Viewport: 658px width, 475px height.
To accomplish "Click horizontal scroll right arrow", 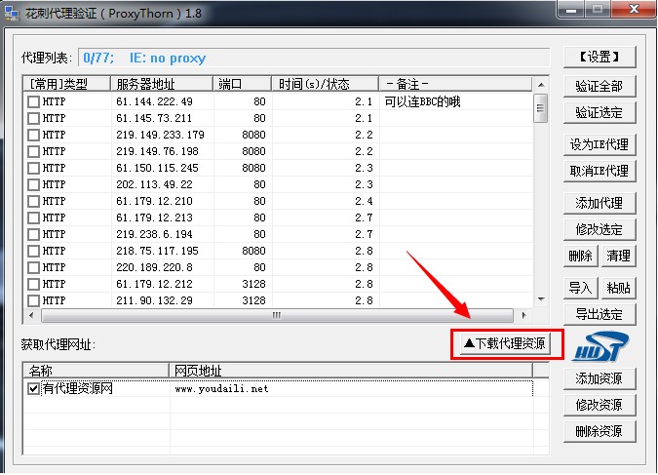I will [x=523, y=315].
